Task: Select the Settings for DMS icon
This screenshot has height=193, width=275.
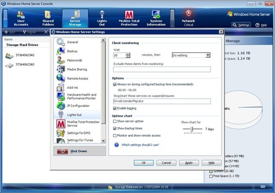Action: (x=61, y=133)
